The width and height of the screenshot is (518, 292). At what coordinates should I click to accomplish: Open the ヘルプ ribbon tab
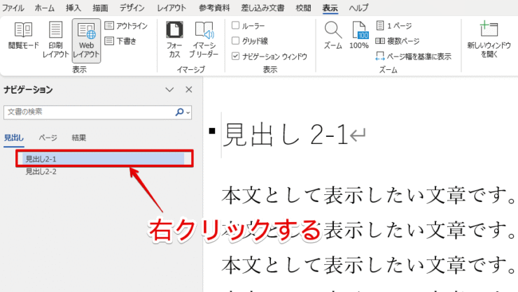click(x=358, y=8)
